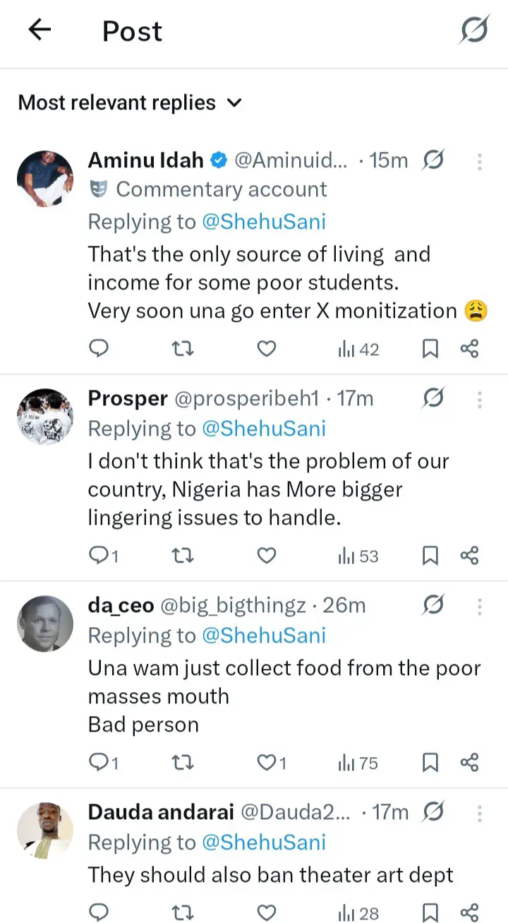Image resolution: width=508 pixels, height=923 pixels.
Task: Open Grok icon on Aminu Idah's reply
Action: coord(433,161)
